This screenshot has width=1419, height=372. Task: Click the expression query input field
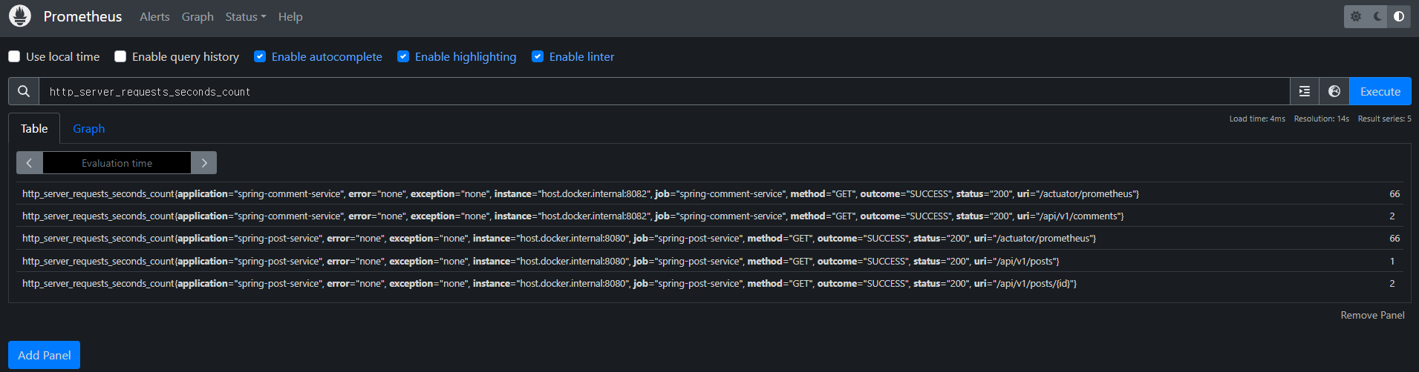coord(665,91)
